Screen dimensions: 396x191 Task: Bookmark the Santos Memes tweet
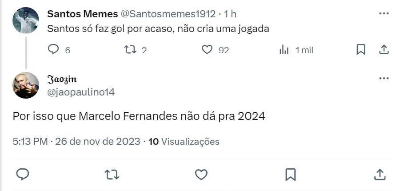click(361, 50)
